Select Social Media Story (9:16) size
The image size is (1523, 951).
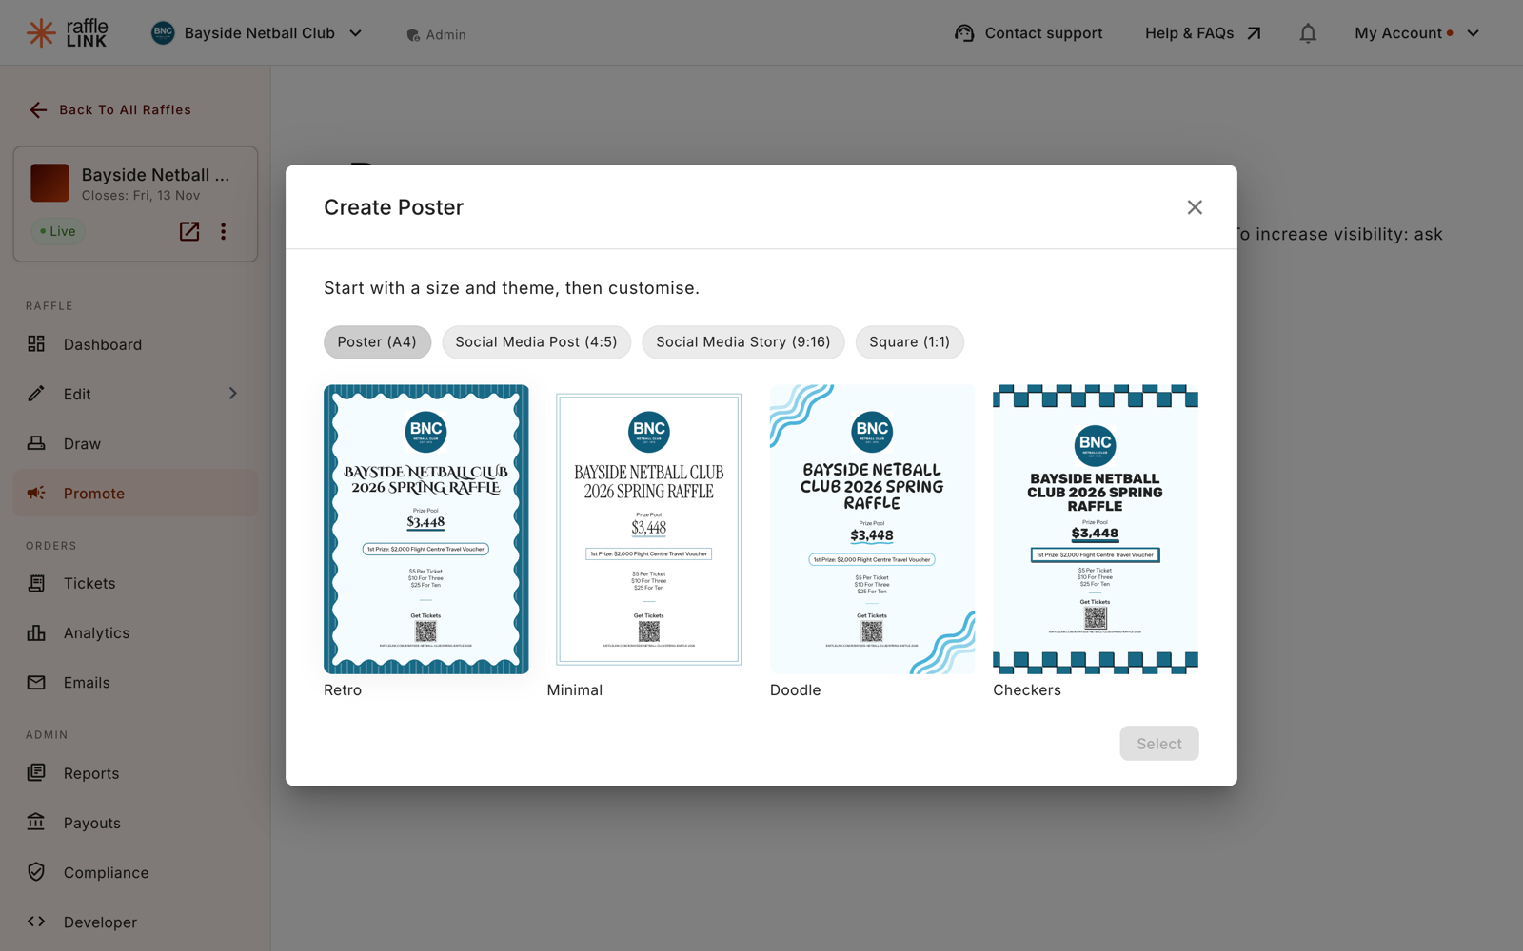(x=742, y=342)
